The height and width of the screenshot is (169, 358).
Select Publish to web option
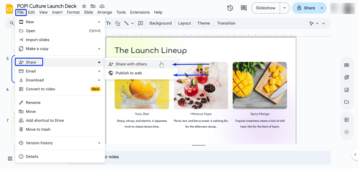pos(129,73)
